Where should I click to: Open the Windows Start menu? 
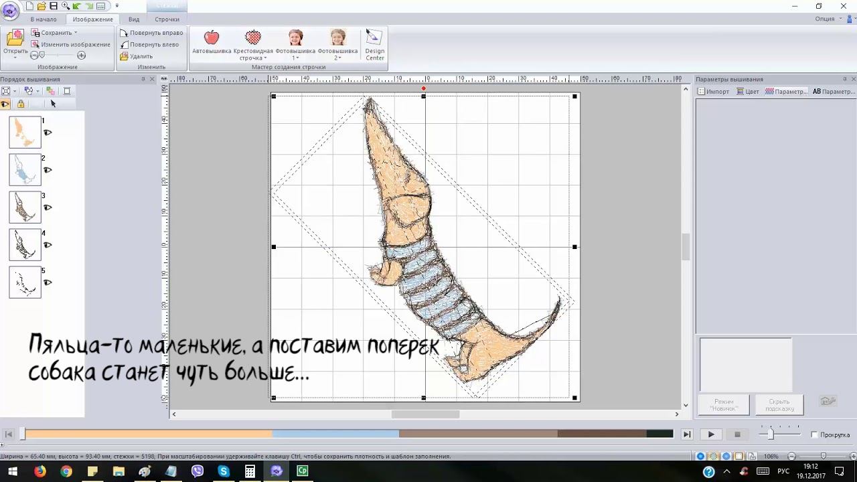pos(13,471)
